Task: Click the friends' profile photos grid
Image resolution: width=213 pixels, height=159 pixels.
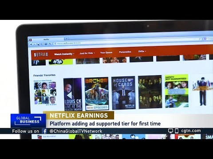Action: (x=45, y=93)
